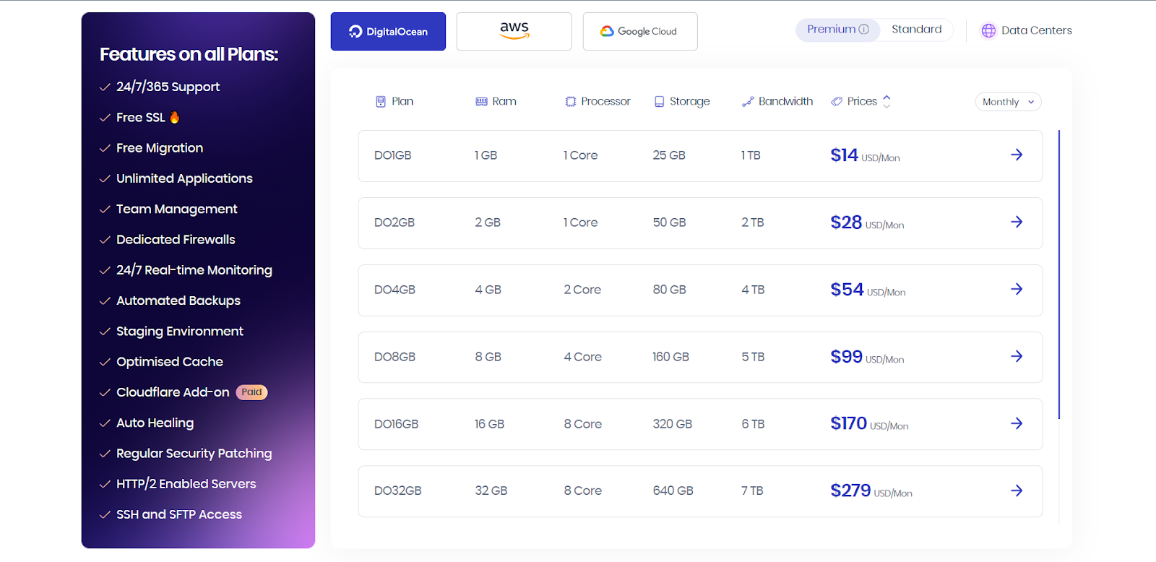Click the $54 USD/Mon price
This screenshot has width=1156, height=562.
click(868, 290)
